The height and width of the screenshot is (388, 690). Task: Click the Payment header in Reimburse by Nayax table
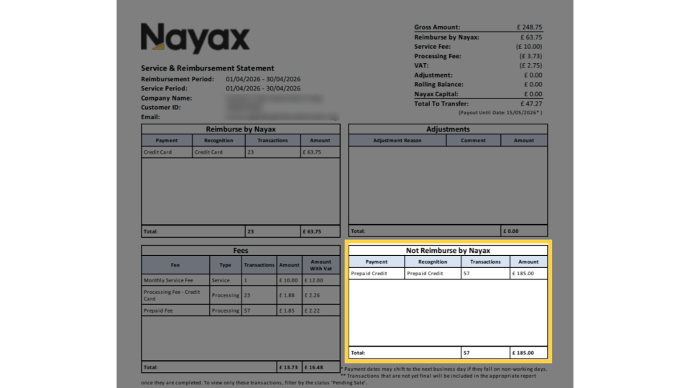point(166,140)
